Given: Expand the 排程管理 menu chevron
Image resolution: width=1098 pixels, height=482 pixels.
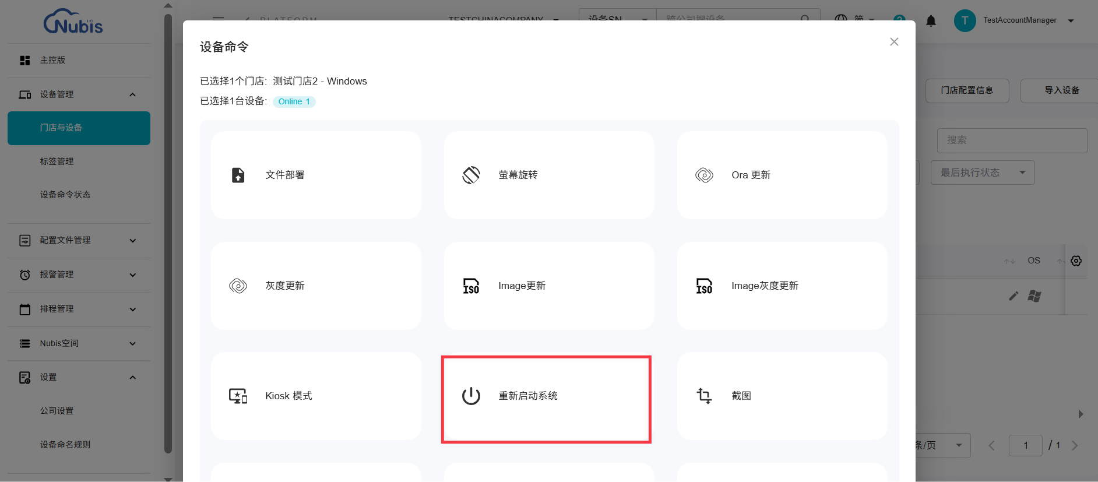Looking at the screenshot, I should 132,309.
